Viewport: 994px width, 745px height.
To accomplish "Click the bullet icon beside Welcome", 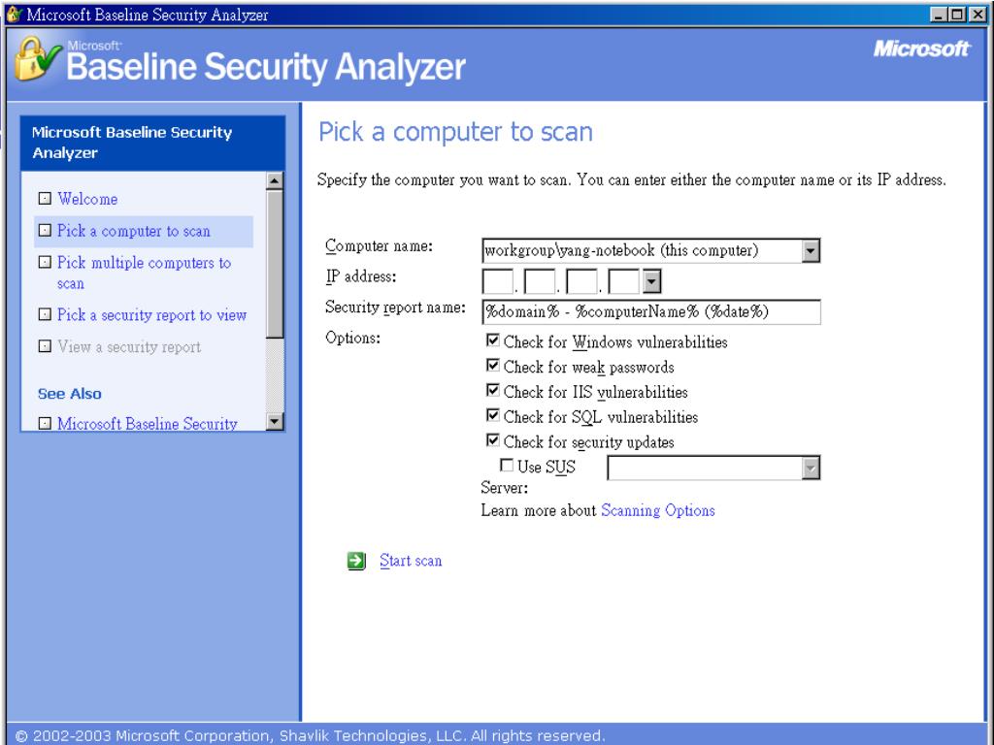I will click(45, 199).
